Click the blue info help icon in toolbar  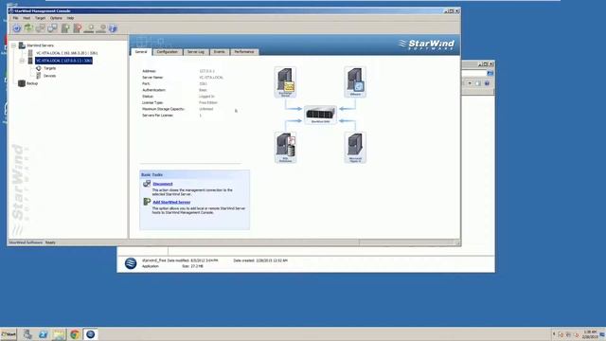point(113,28)
